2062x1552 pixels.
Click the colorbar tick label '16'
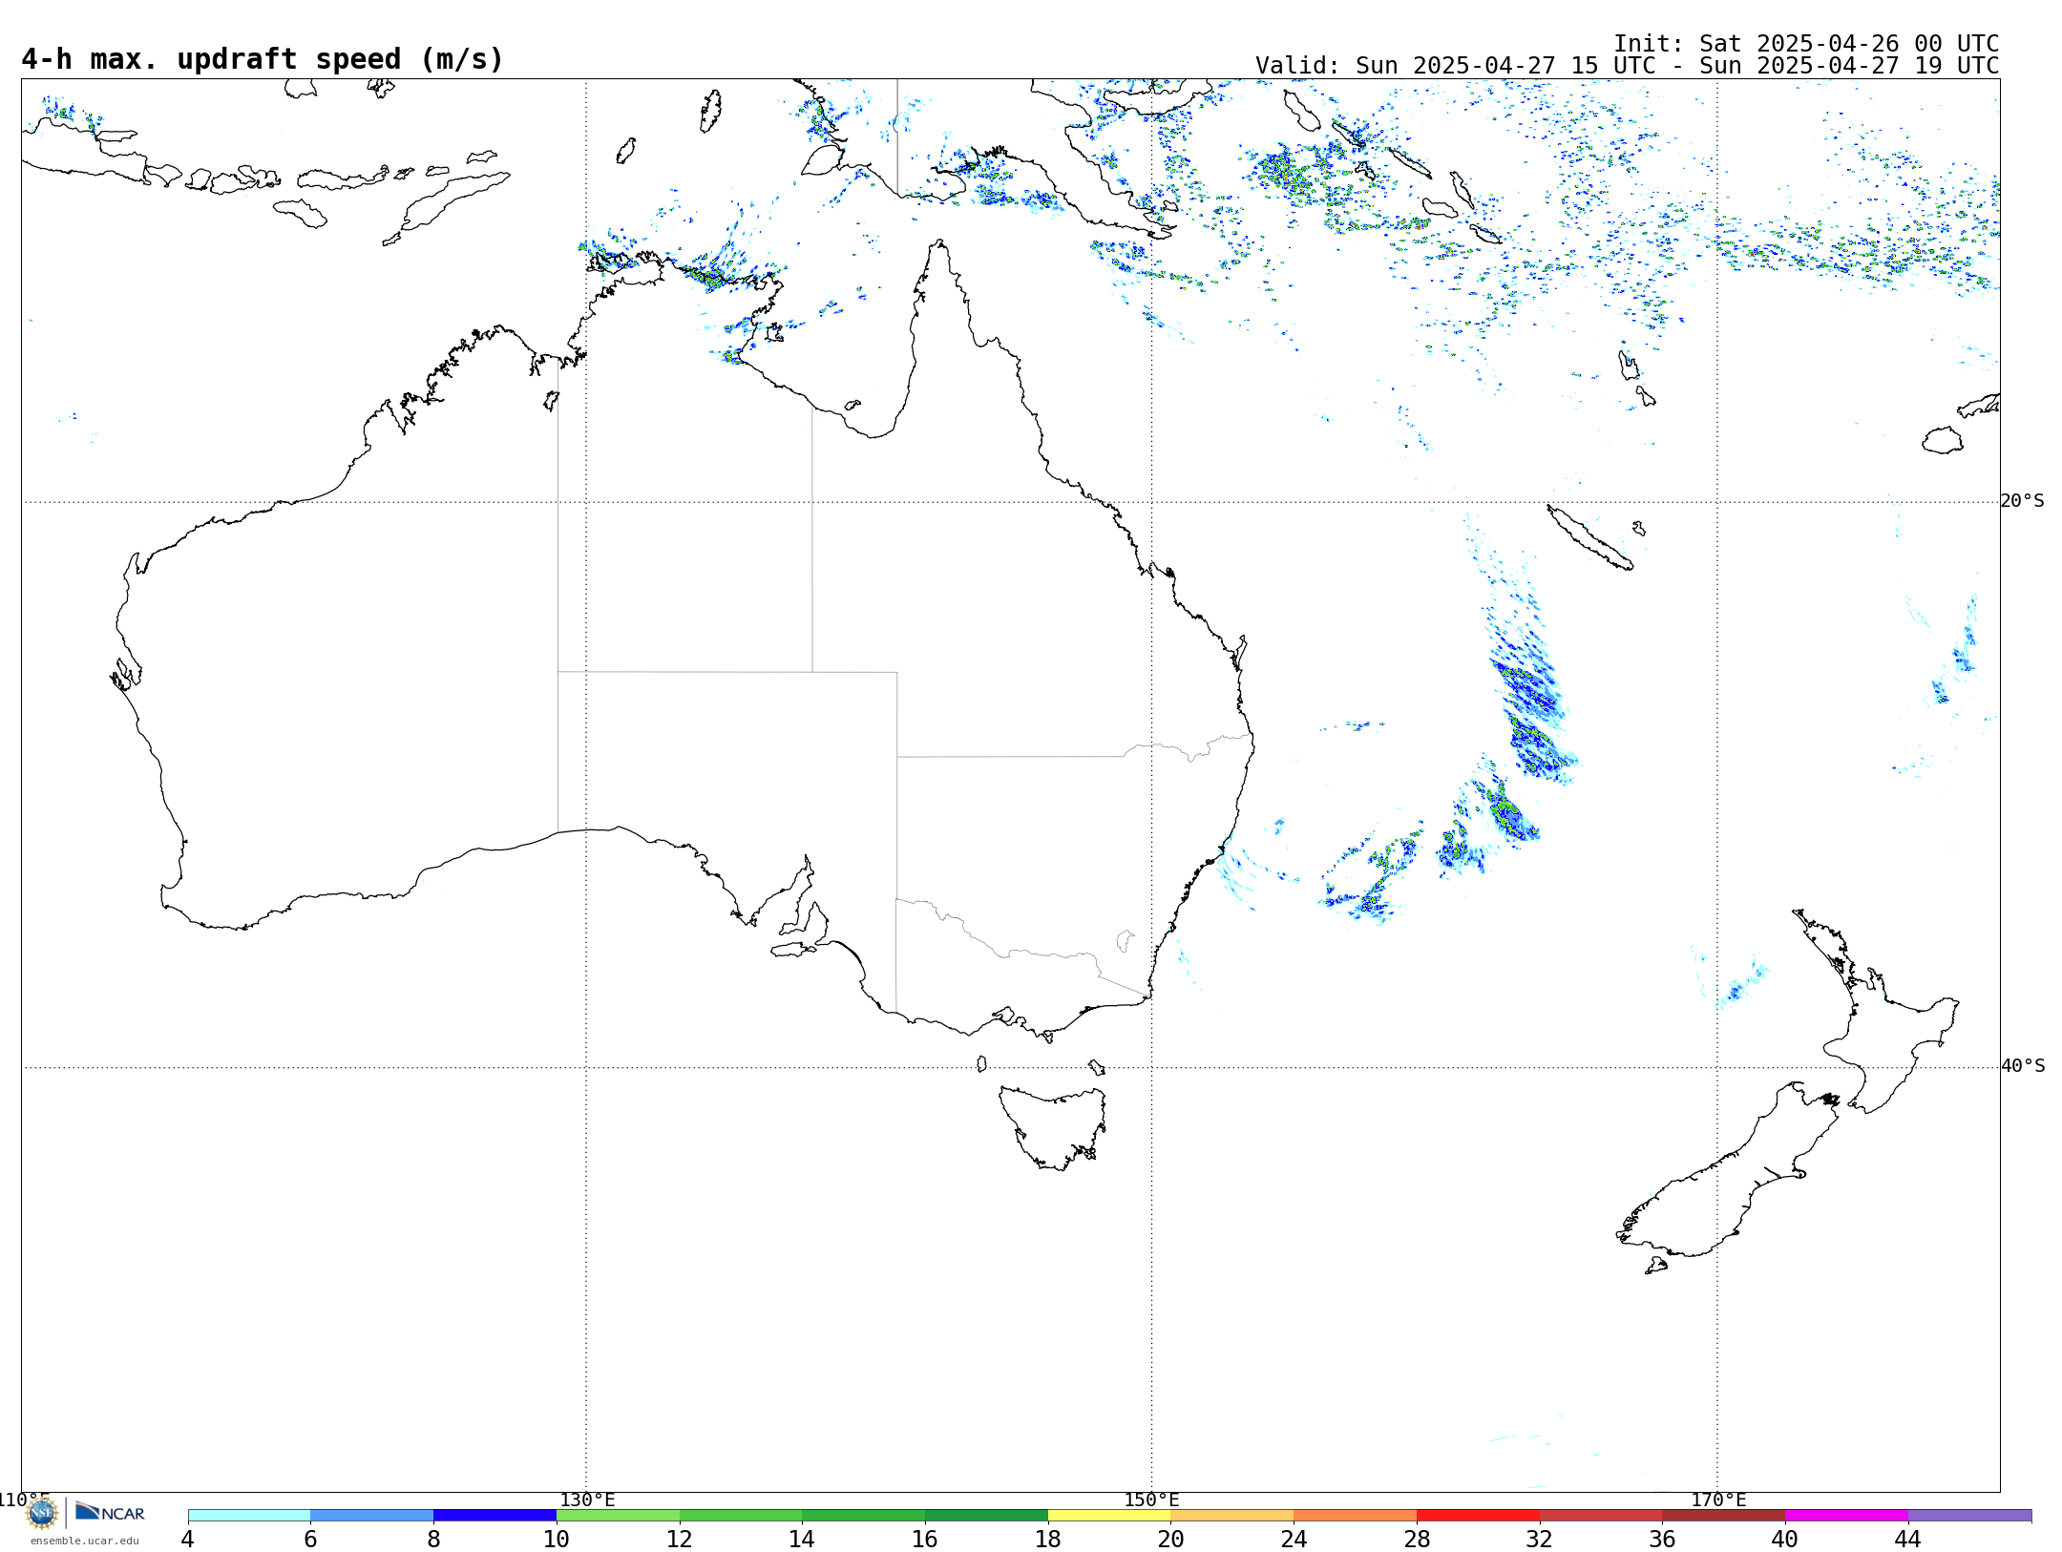pos(925,1539)
